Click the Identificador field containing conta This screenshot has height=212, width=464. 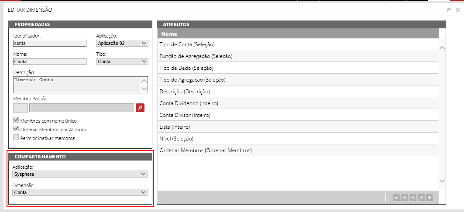click(x=50, y=43)
